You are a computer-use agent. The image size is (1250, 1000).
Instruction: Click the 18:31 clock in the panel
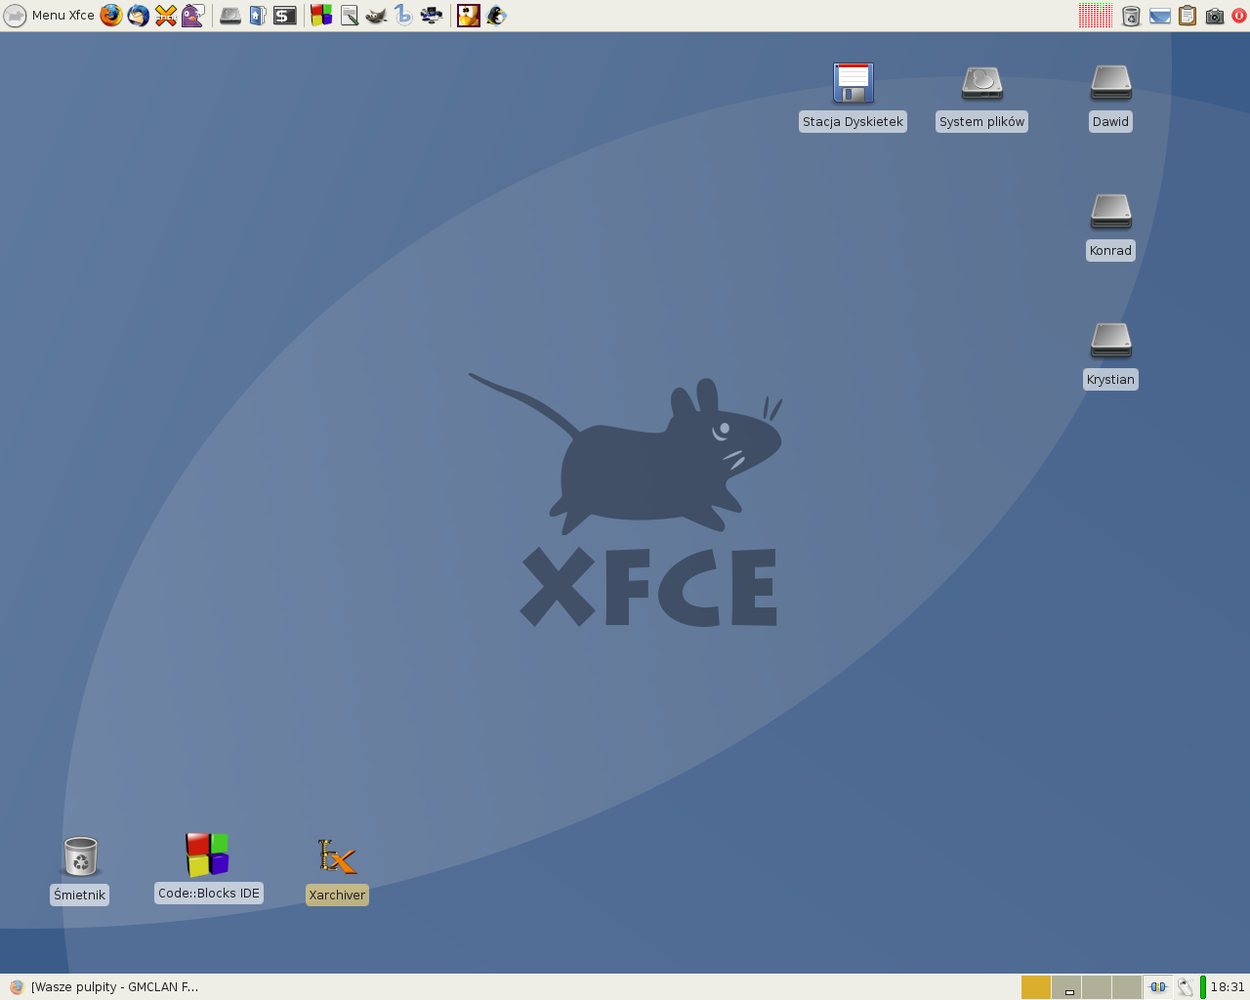click(x=1228, y=987)
